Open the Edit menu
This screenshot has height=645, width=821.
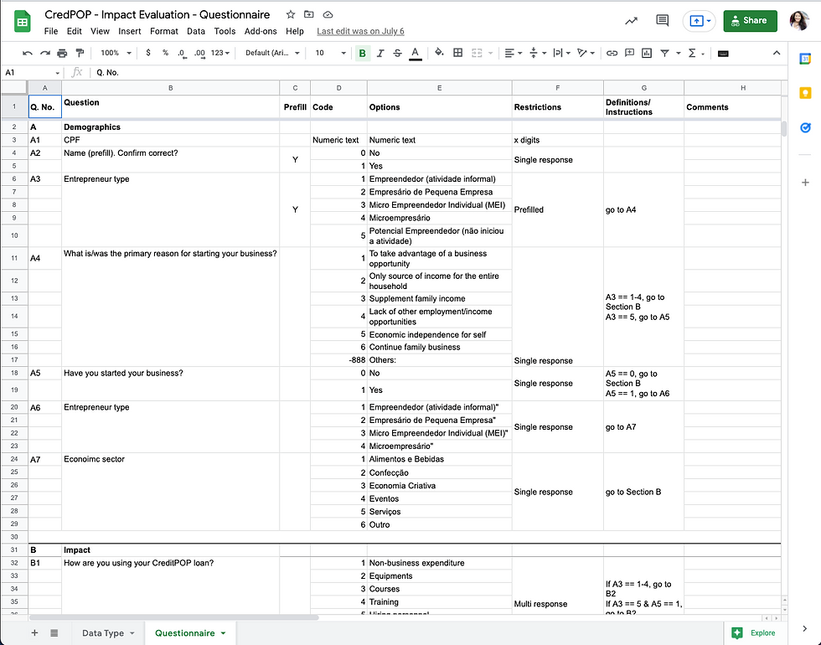[x=75, y=32]
